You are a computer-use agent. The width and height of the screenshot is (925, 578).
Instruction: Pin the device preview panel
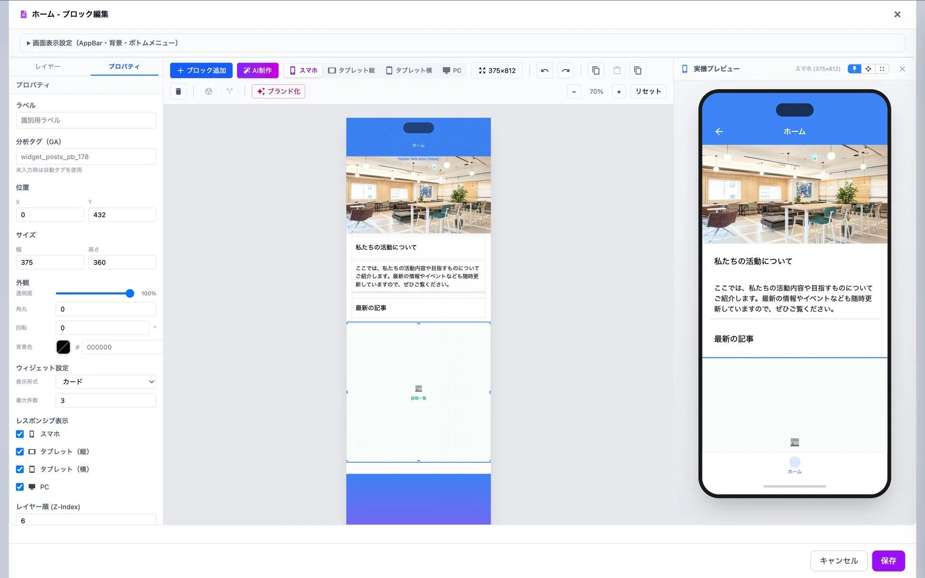tap(854, 69)
